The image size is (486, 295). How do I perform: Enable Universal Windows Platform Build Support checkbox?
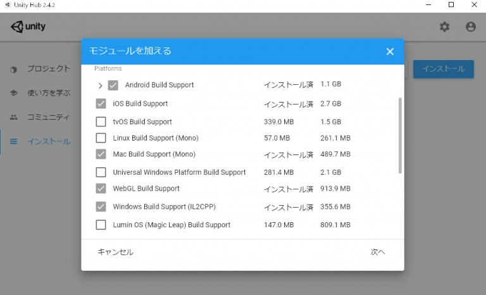point(101,172)
